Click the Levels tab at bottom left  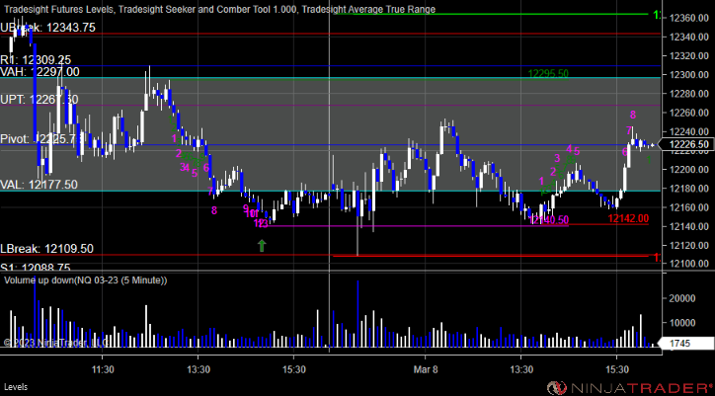click(16, 387)
